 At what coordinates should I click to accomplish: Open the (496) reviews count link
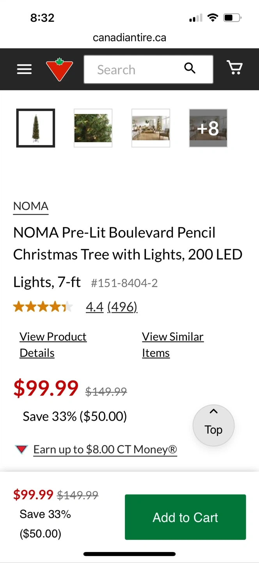pos(122,307)
